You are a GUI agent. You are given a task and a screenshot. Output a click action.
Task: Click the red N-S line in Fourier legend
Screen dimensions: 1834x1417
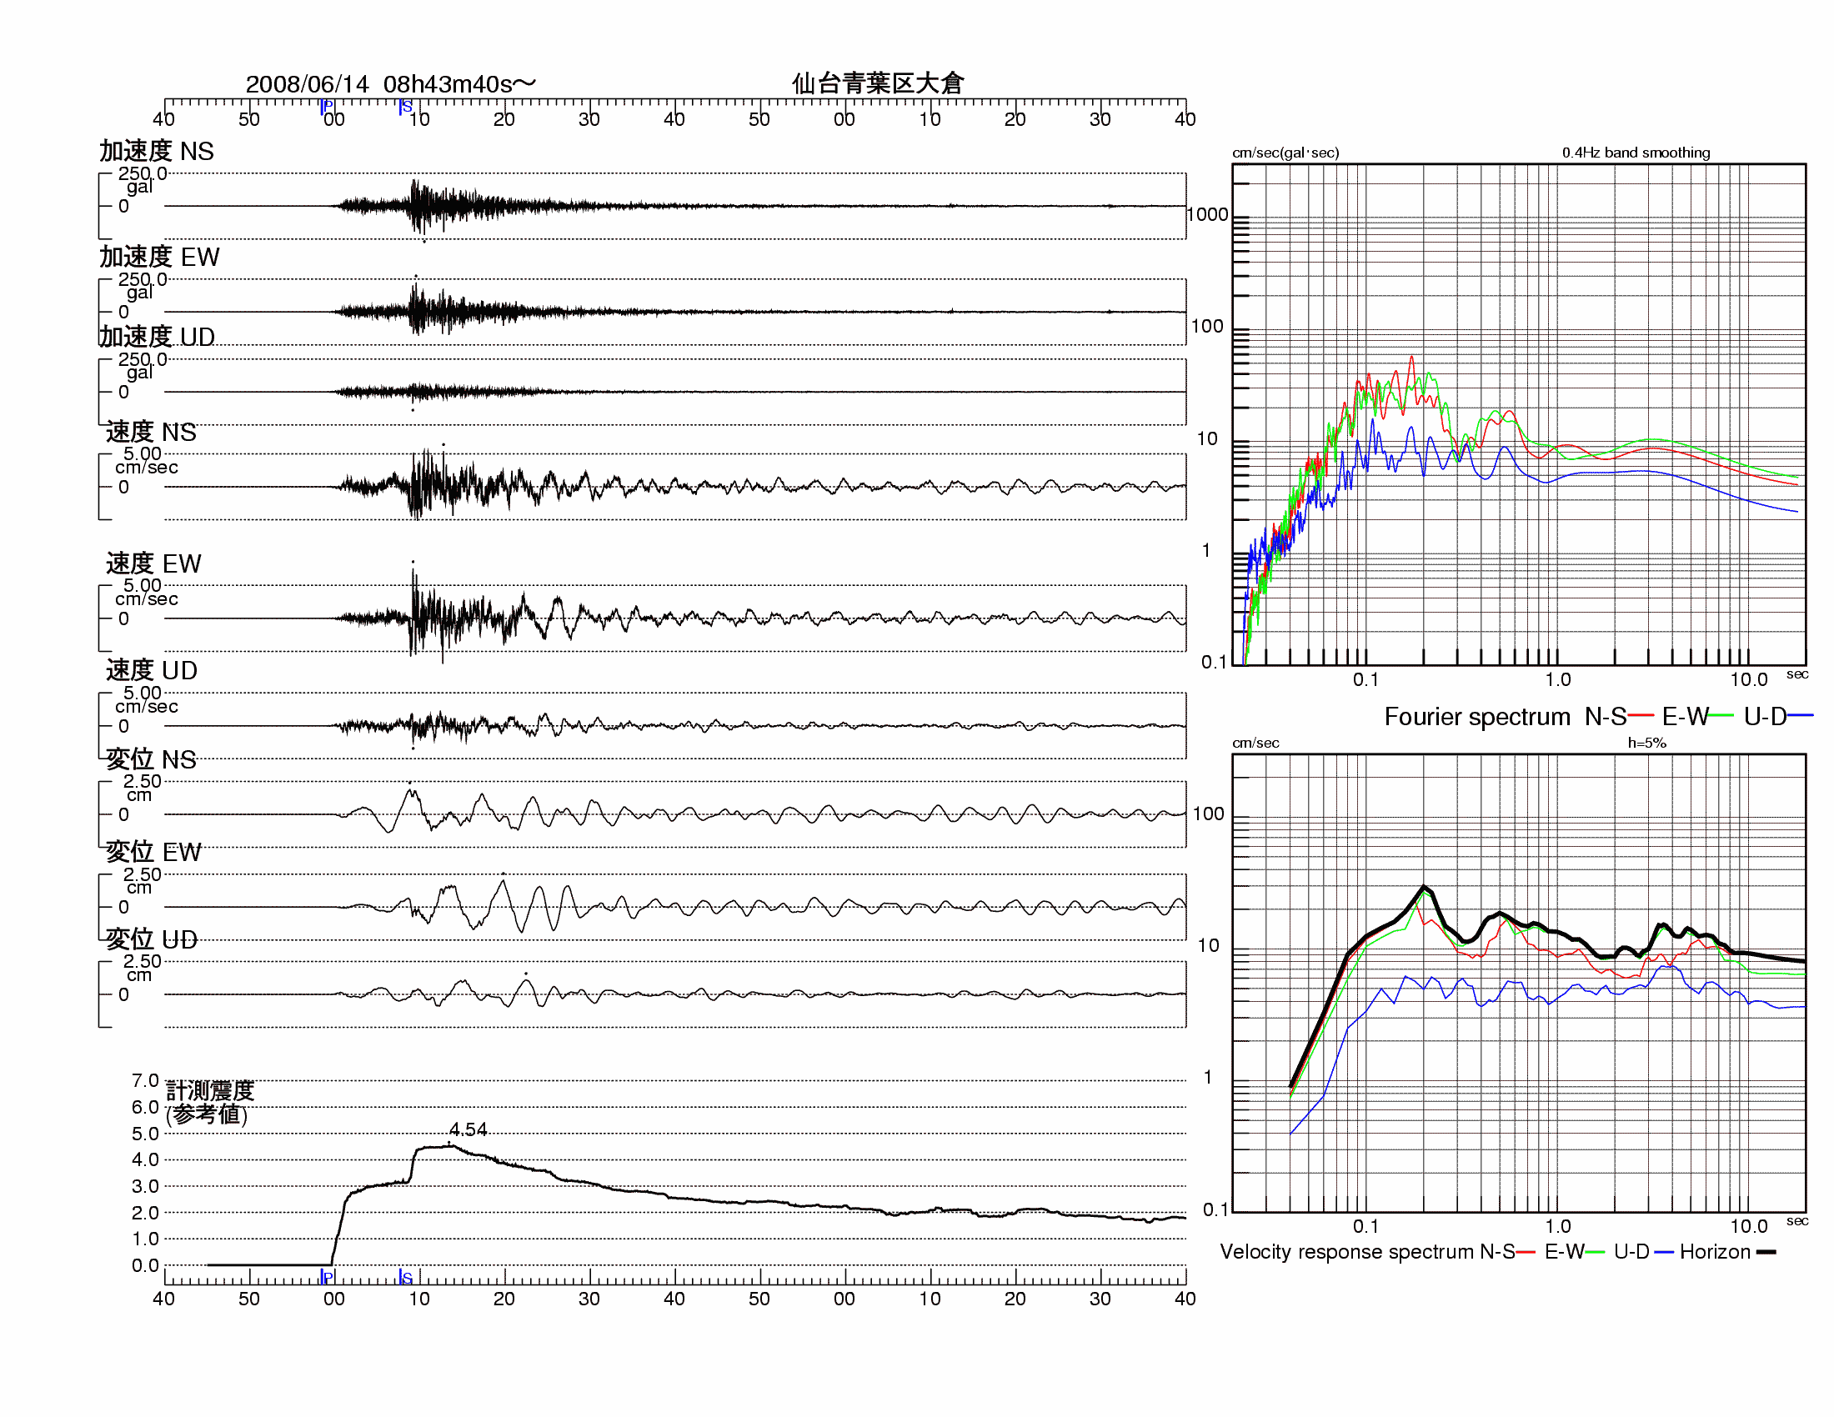click(x=1640, y=716)
